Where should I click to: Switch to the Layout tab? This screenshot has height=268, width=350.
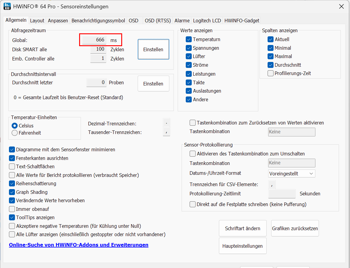[x=37, y=21]
